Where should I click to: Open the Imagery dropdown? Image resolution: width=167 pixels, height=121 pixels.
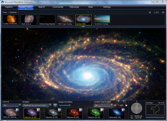tap(37, 105)
